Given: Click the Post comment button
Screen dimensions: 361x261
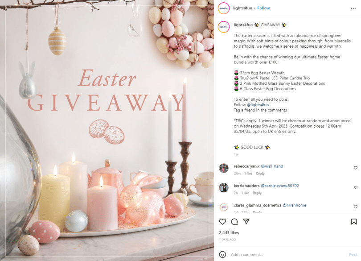Looking at the screenshot, I should point(353,255).
